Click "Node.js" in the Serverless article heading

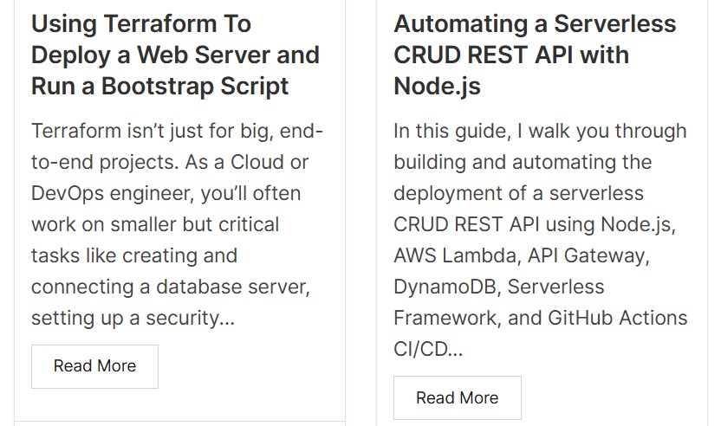(x=436, y=86)
